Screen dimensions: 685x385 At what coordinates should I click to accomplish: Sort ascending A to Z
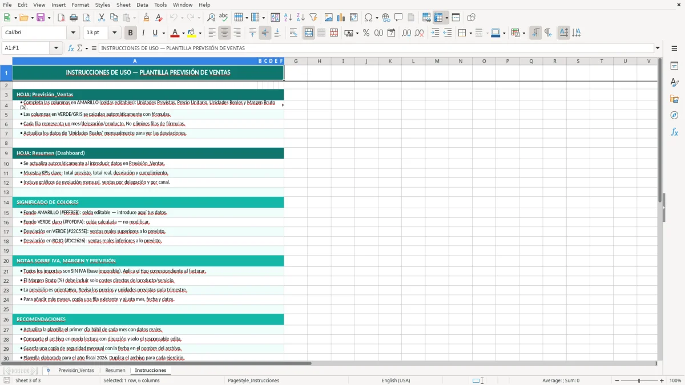288,18
